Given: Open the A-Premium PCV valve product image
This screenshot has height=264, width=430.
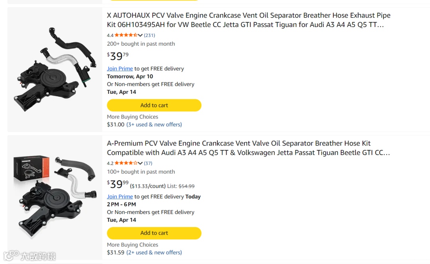Looking at the screenshot, I should pyautogui.click(x=55, y=197).
